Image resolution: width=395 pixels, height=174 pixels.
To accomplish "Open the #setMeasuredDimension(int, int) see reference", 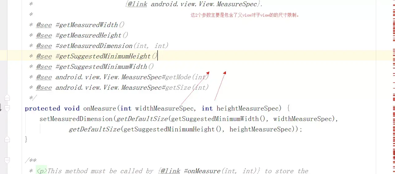I will tap(112, 46).
